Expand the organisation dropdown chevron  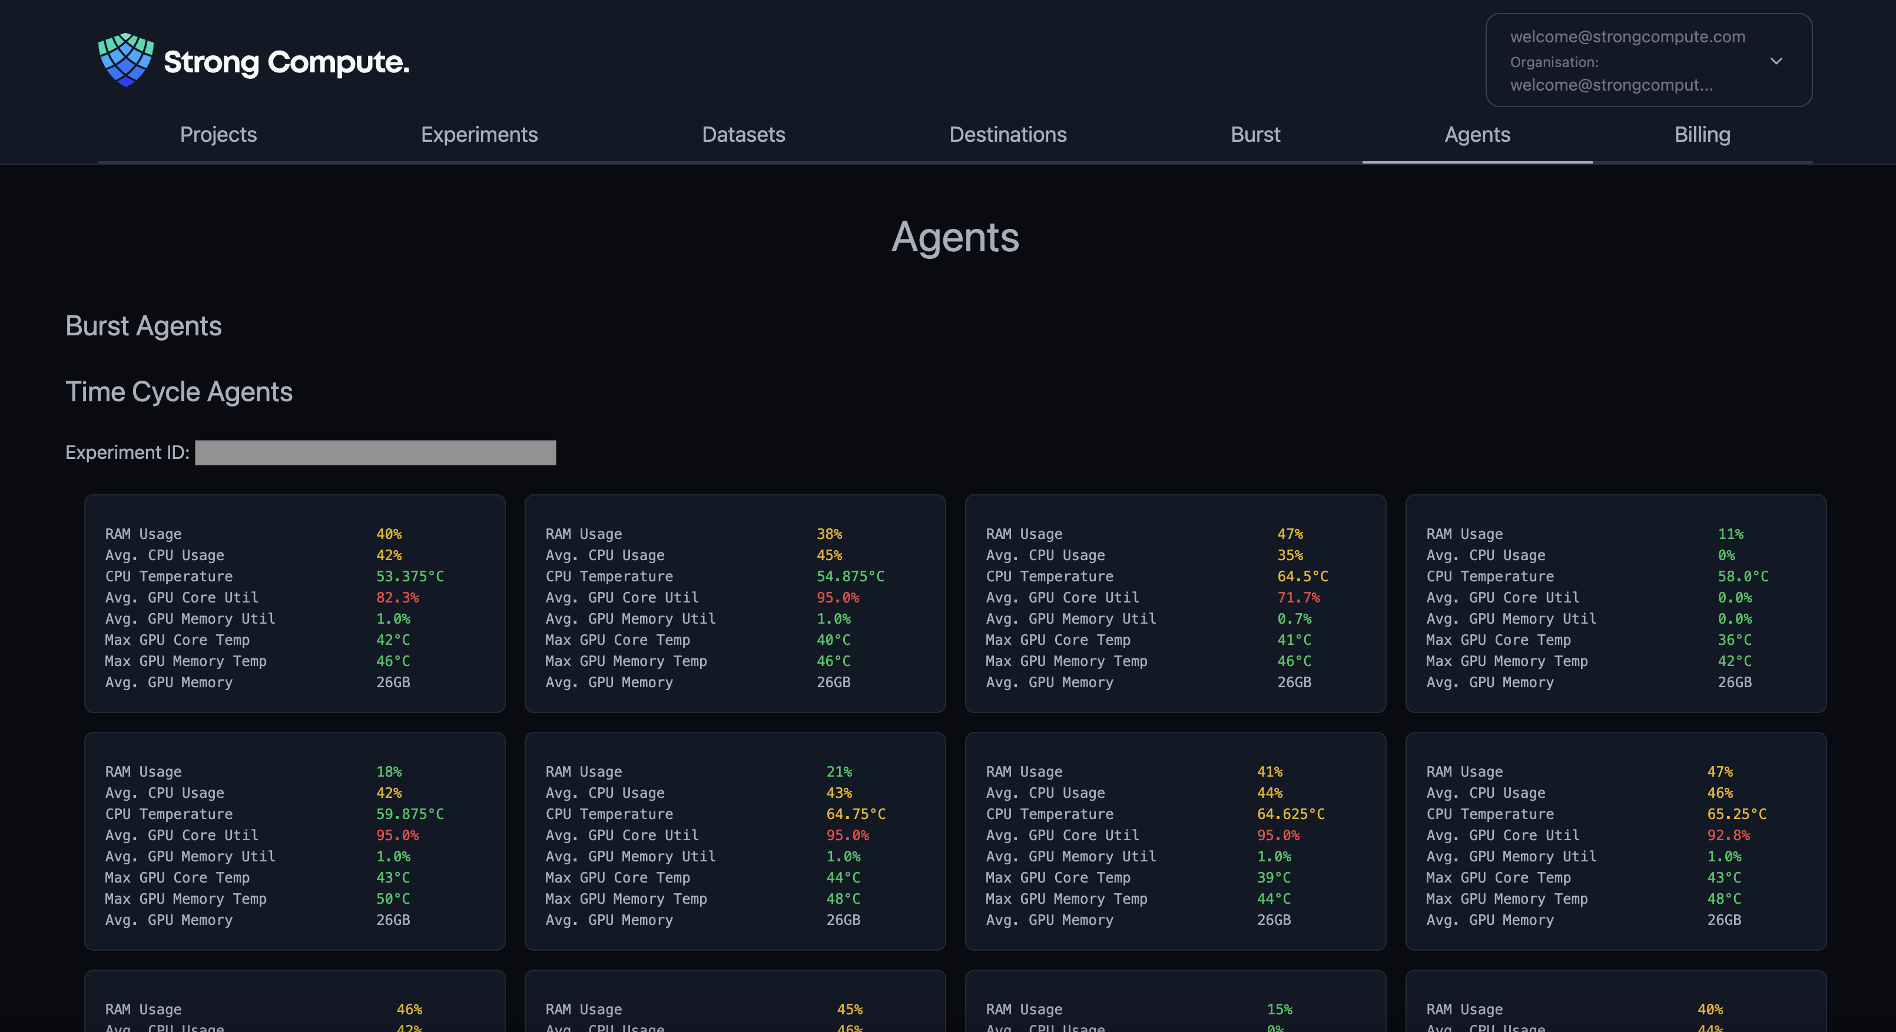point(1776,61)
